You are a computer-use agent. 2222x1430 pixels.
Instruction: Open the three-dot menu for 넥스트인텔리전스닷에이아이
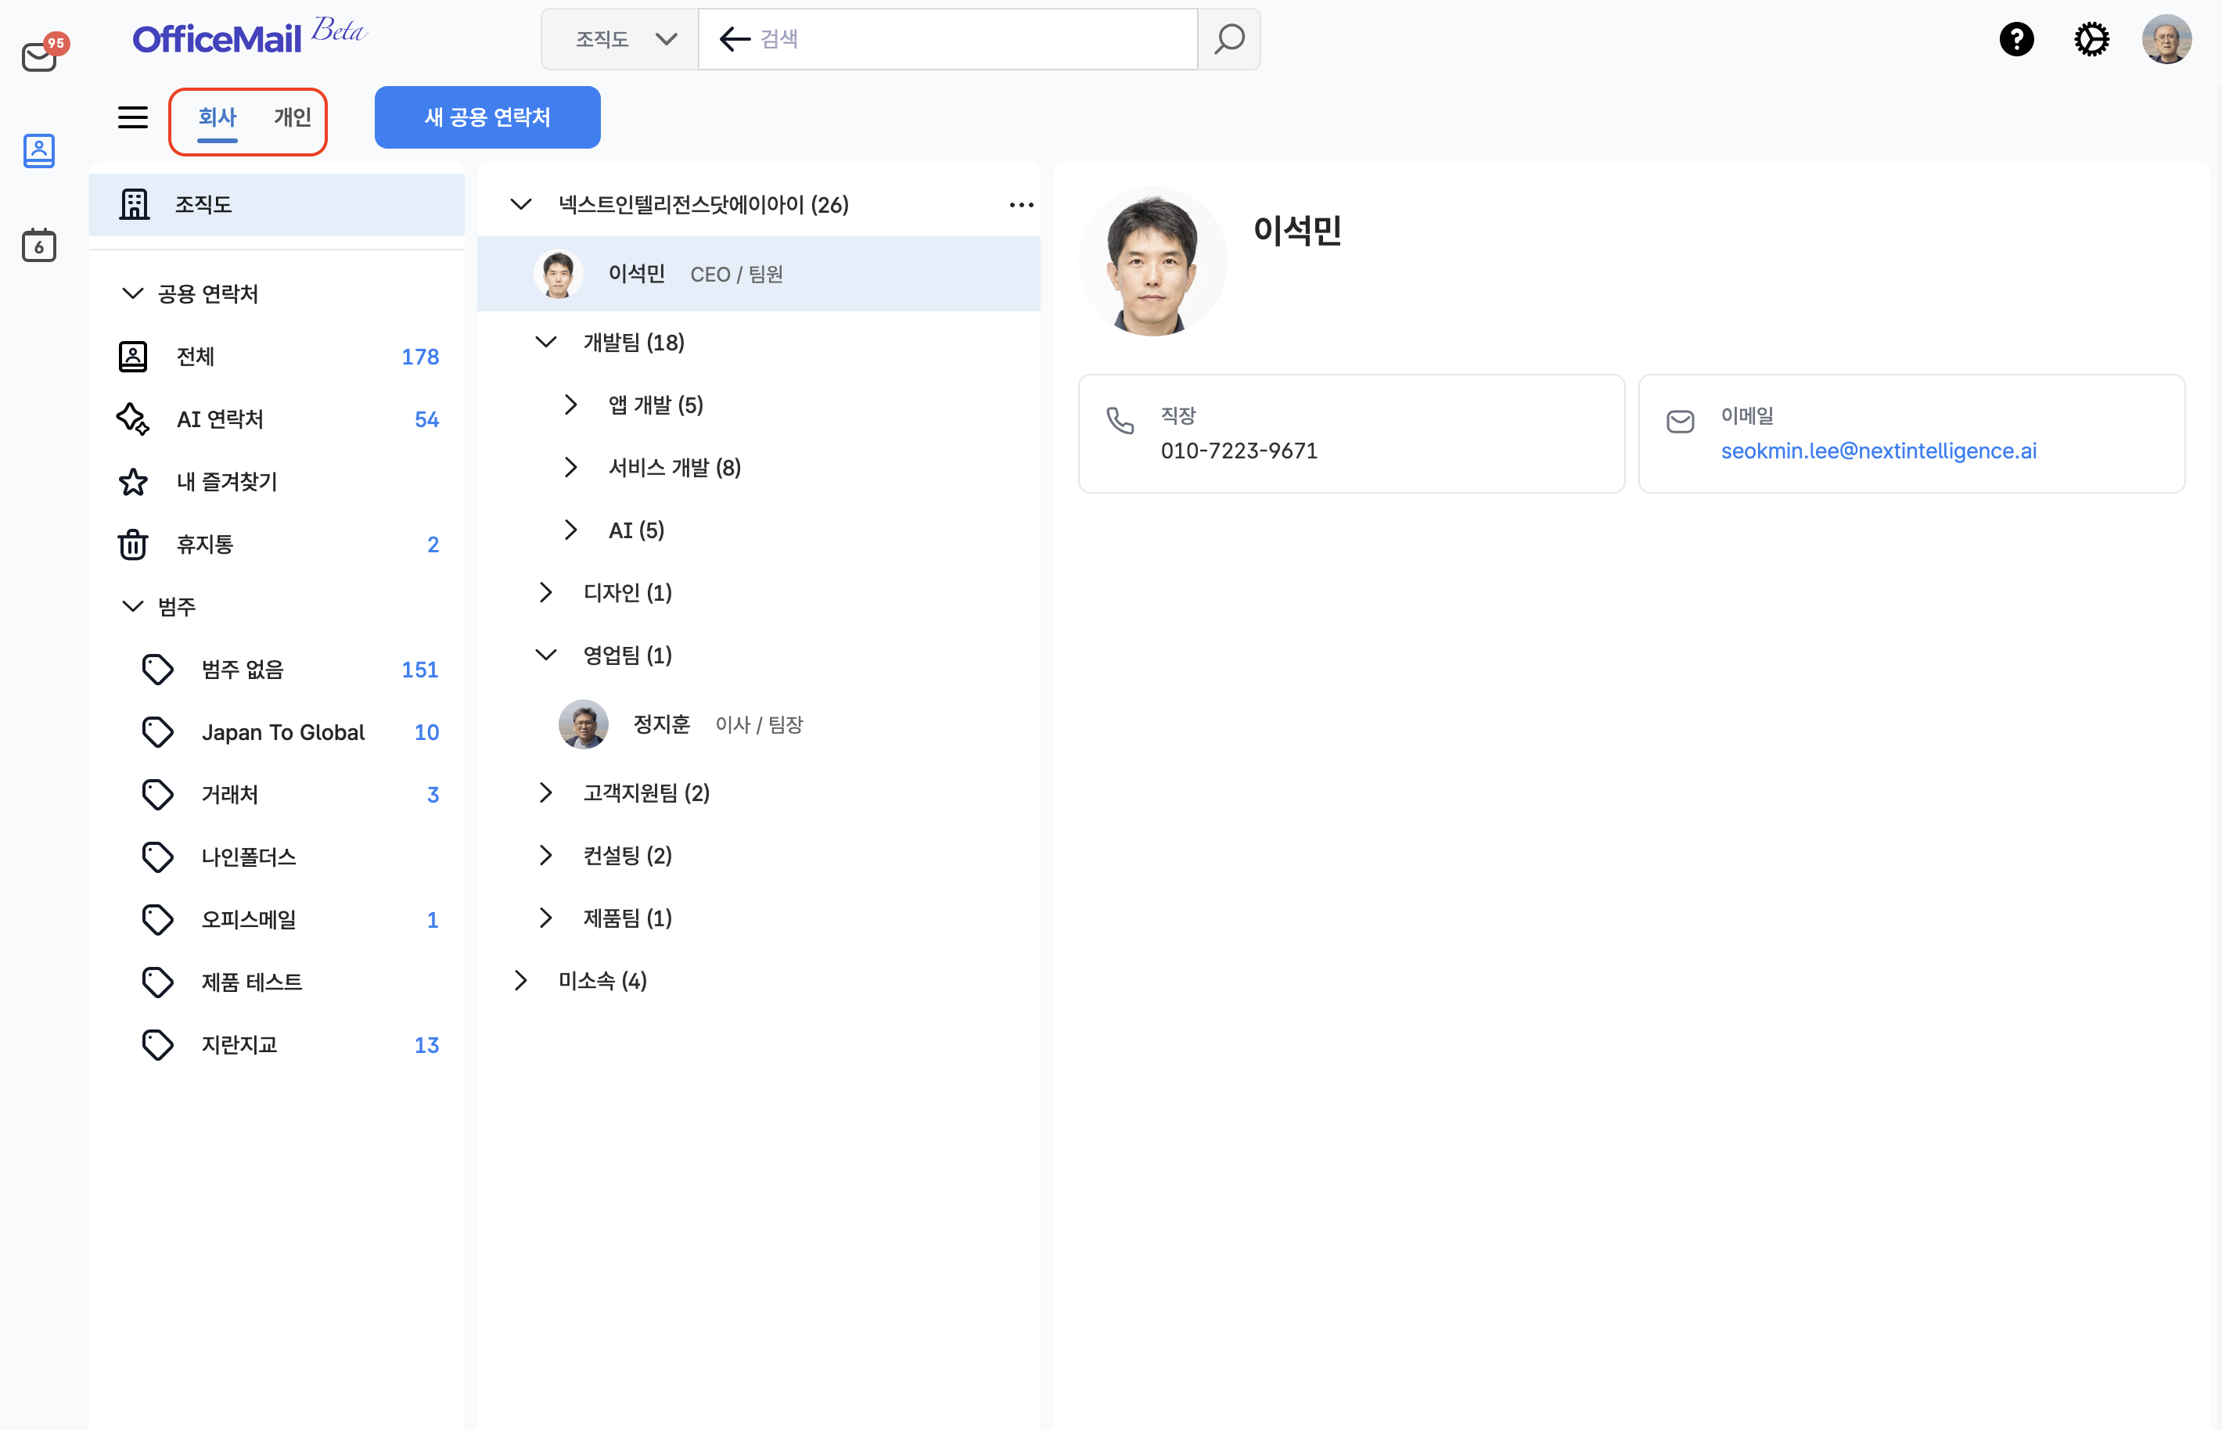click(1020, 204)
